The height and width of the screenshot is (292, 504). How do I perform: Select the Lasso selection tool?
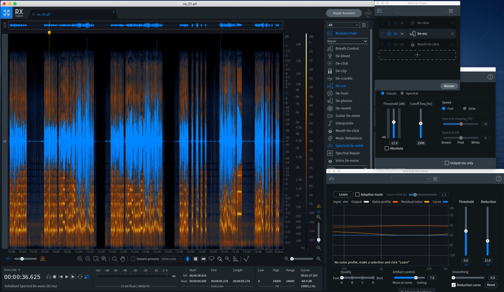(x=212, y=259)
